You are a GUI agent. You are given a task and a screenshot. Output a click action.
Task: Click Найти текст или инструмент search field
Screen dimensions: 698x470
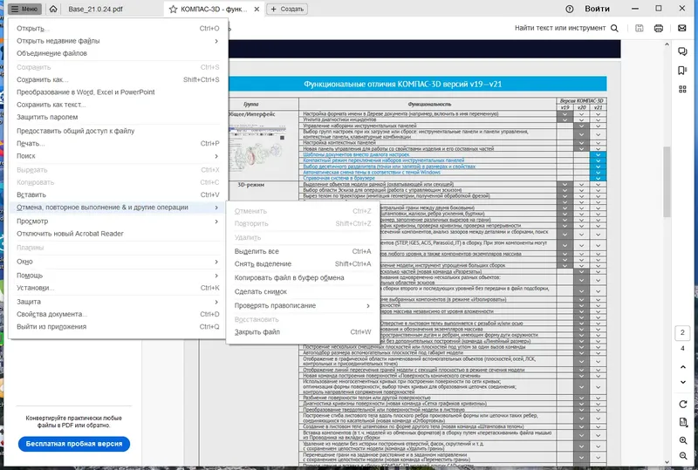tap(560, 28)
